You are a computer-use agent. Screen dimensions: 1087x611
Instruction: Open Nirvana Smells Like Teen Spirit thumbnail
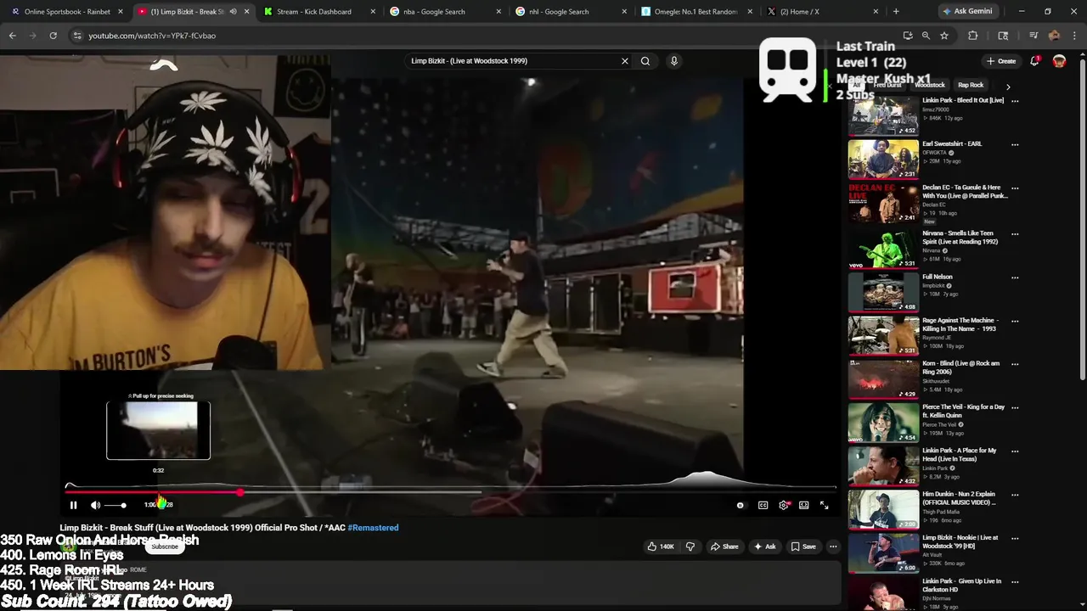(x=883, y=249)
